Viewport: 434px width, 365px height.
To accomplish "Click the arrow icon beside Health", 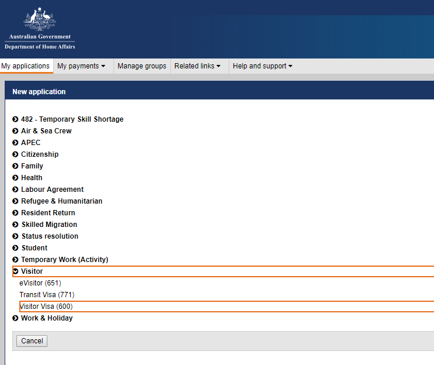I will coord(16,178).
